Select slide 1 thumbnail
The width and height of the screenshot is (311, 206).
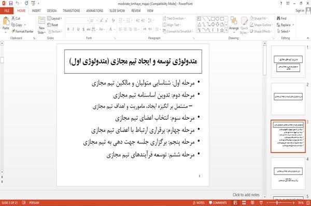point(288,61)
